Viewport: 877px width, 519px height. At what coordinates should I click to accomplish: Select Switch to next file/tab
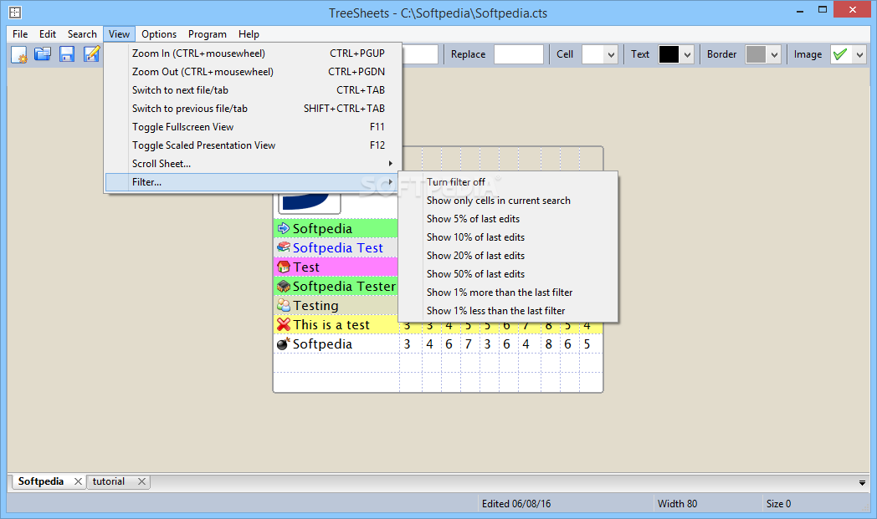pos(254,90)
